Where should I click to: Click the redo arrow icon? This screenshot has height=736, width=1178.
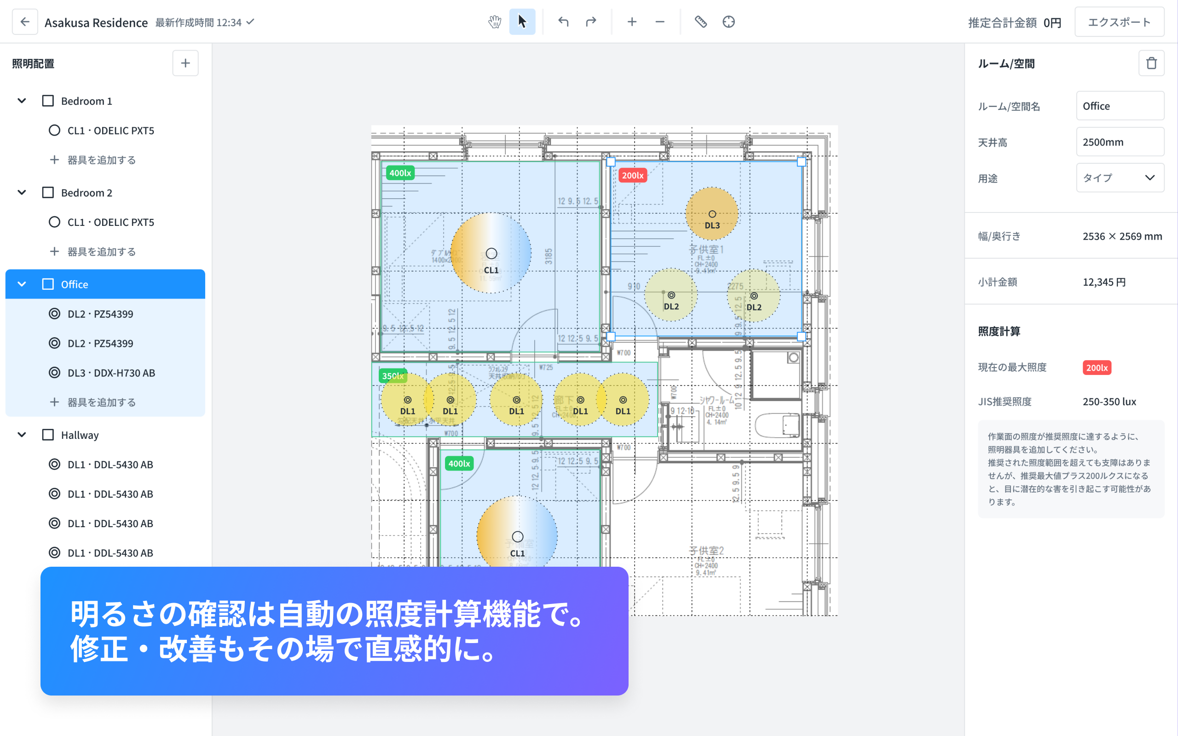(591, 22)
